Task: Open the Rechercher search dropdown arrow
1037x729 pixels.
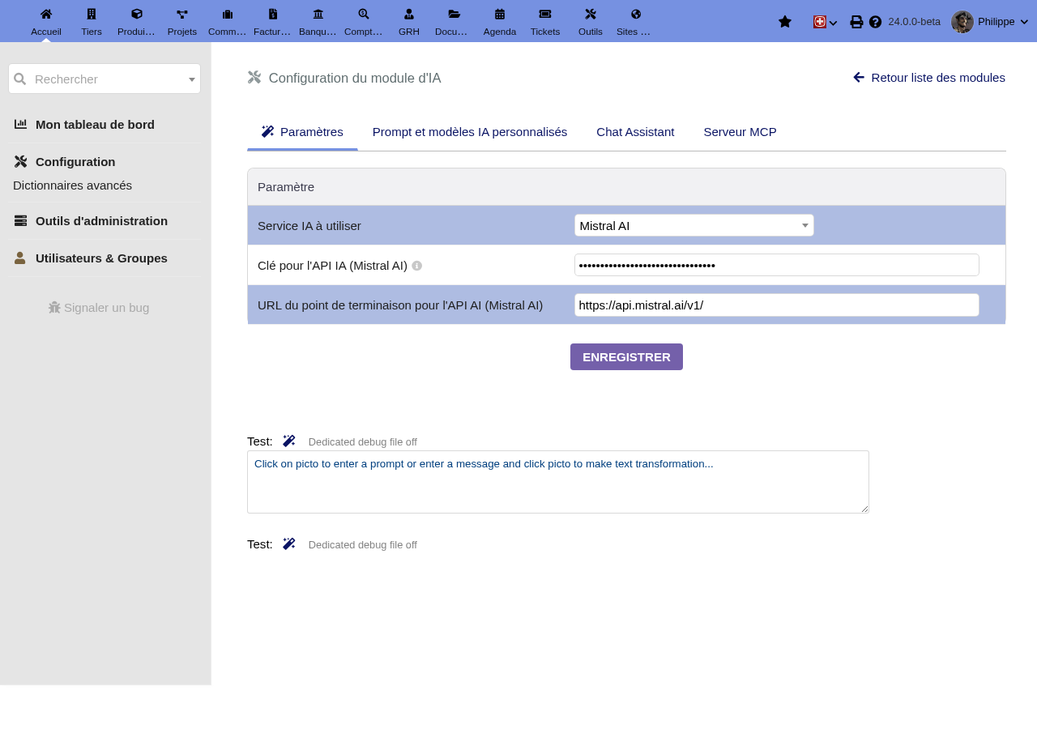Action: point(192,79)
